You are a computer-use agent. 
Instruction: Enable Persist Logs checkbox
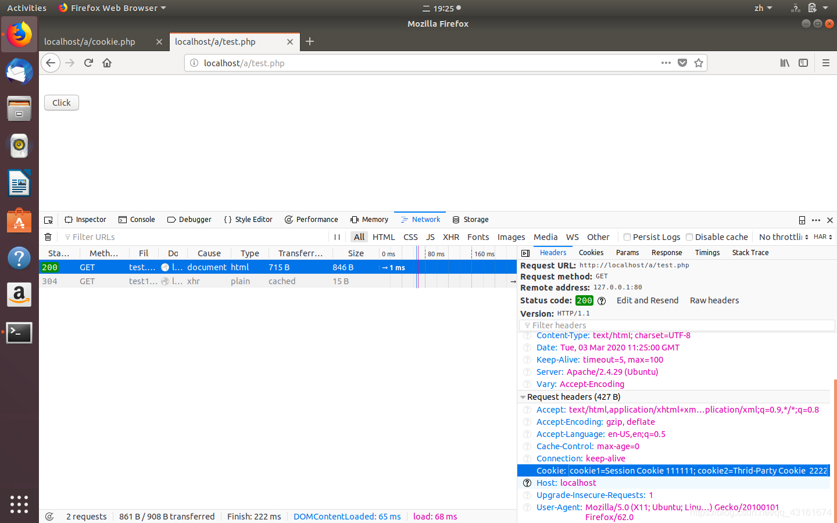coord(627,237)
